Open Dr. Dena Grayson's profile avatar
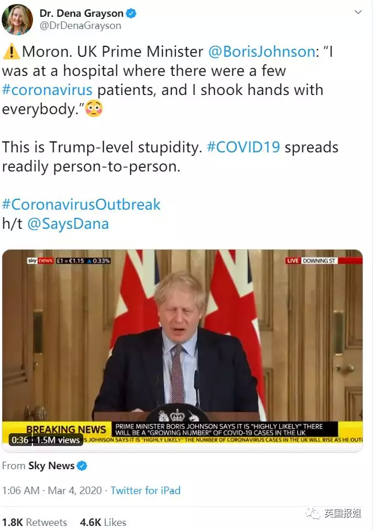Screen dimensions: 373x530 [x=17, y=20]
